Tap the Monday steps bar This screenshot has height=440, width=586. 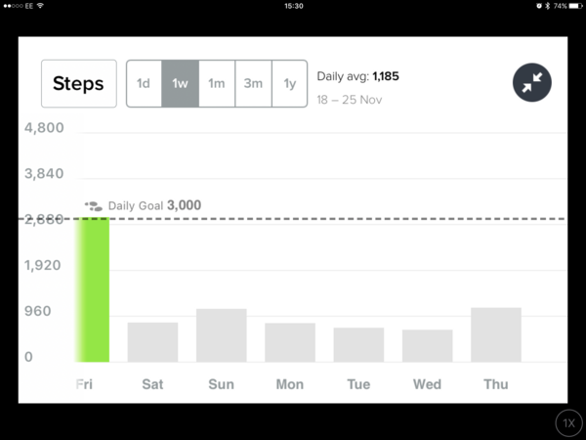290,342
